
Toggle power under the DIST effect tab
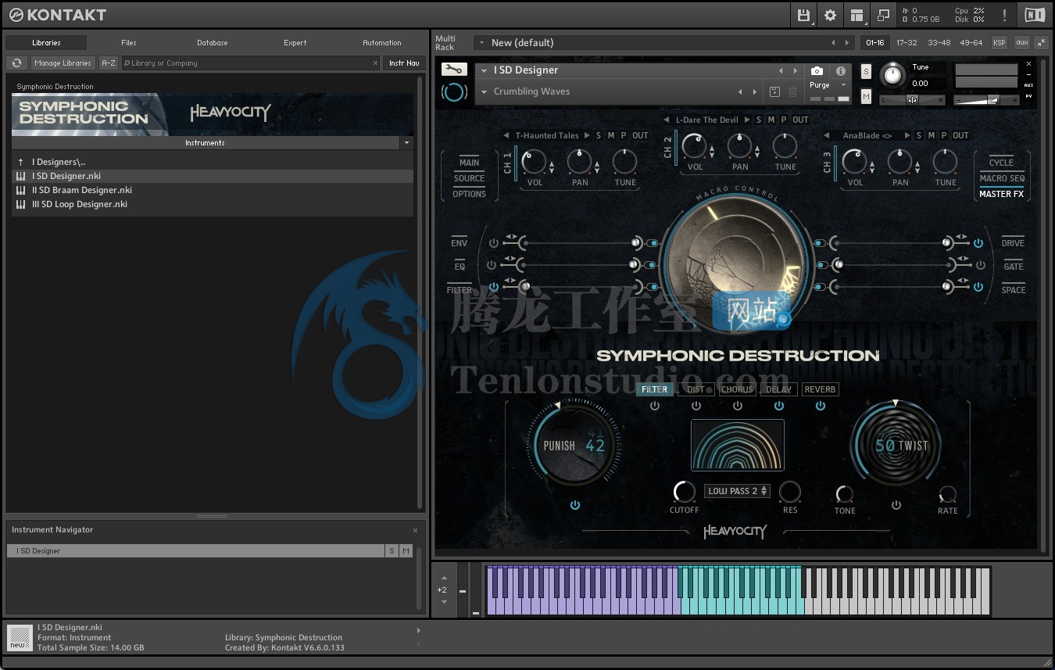point(696,406)
